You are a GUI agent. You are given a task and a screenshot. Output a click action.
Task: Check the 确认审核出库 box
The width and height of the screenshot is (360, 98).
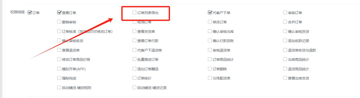[210, 31]
